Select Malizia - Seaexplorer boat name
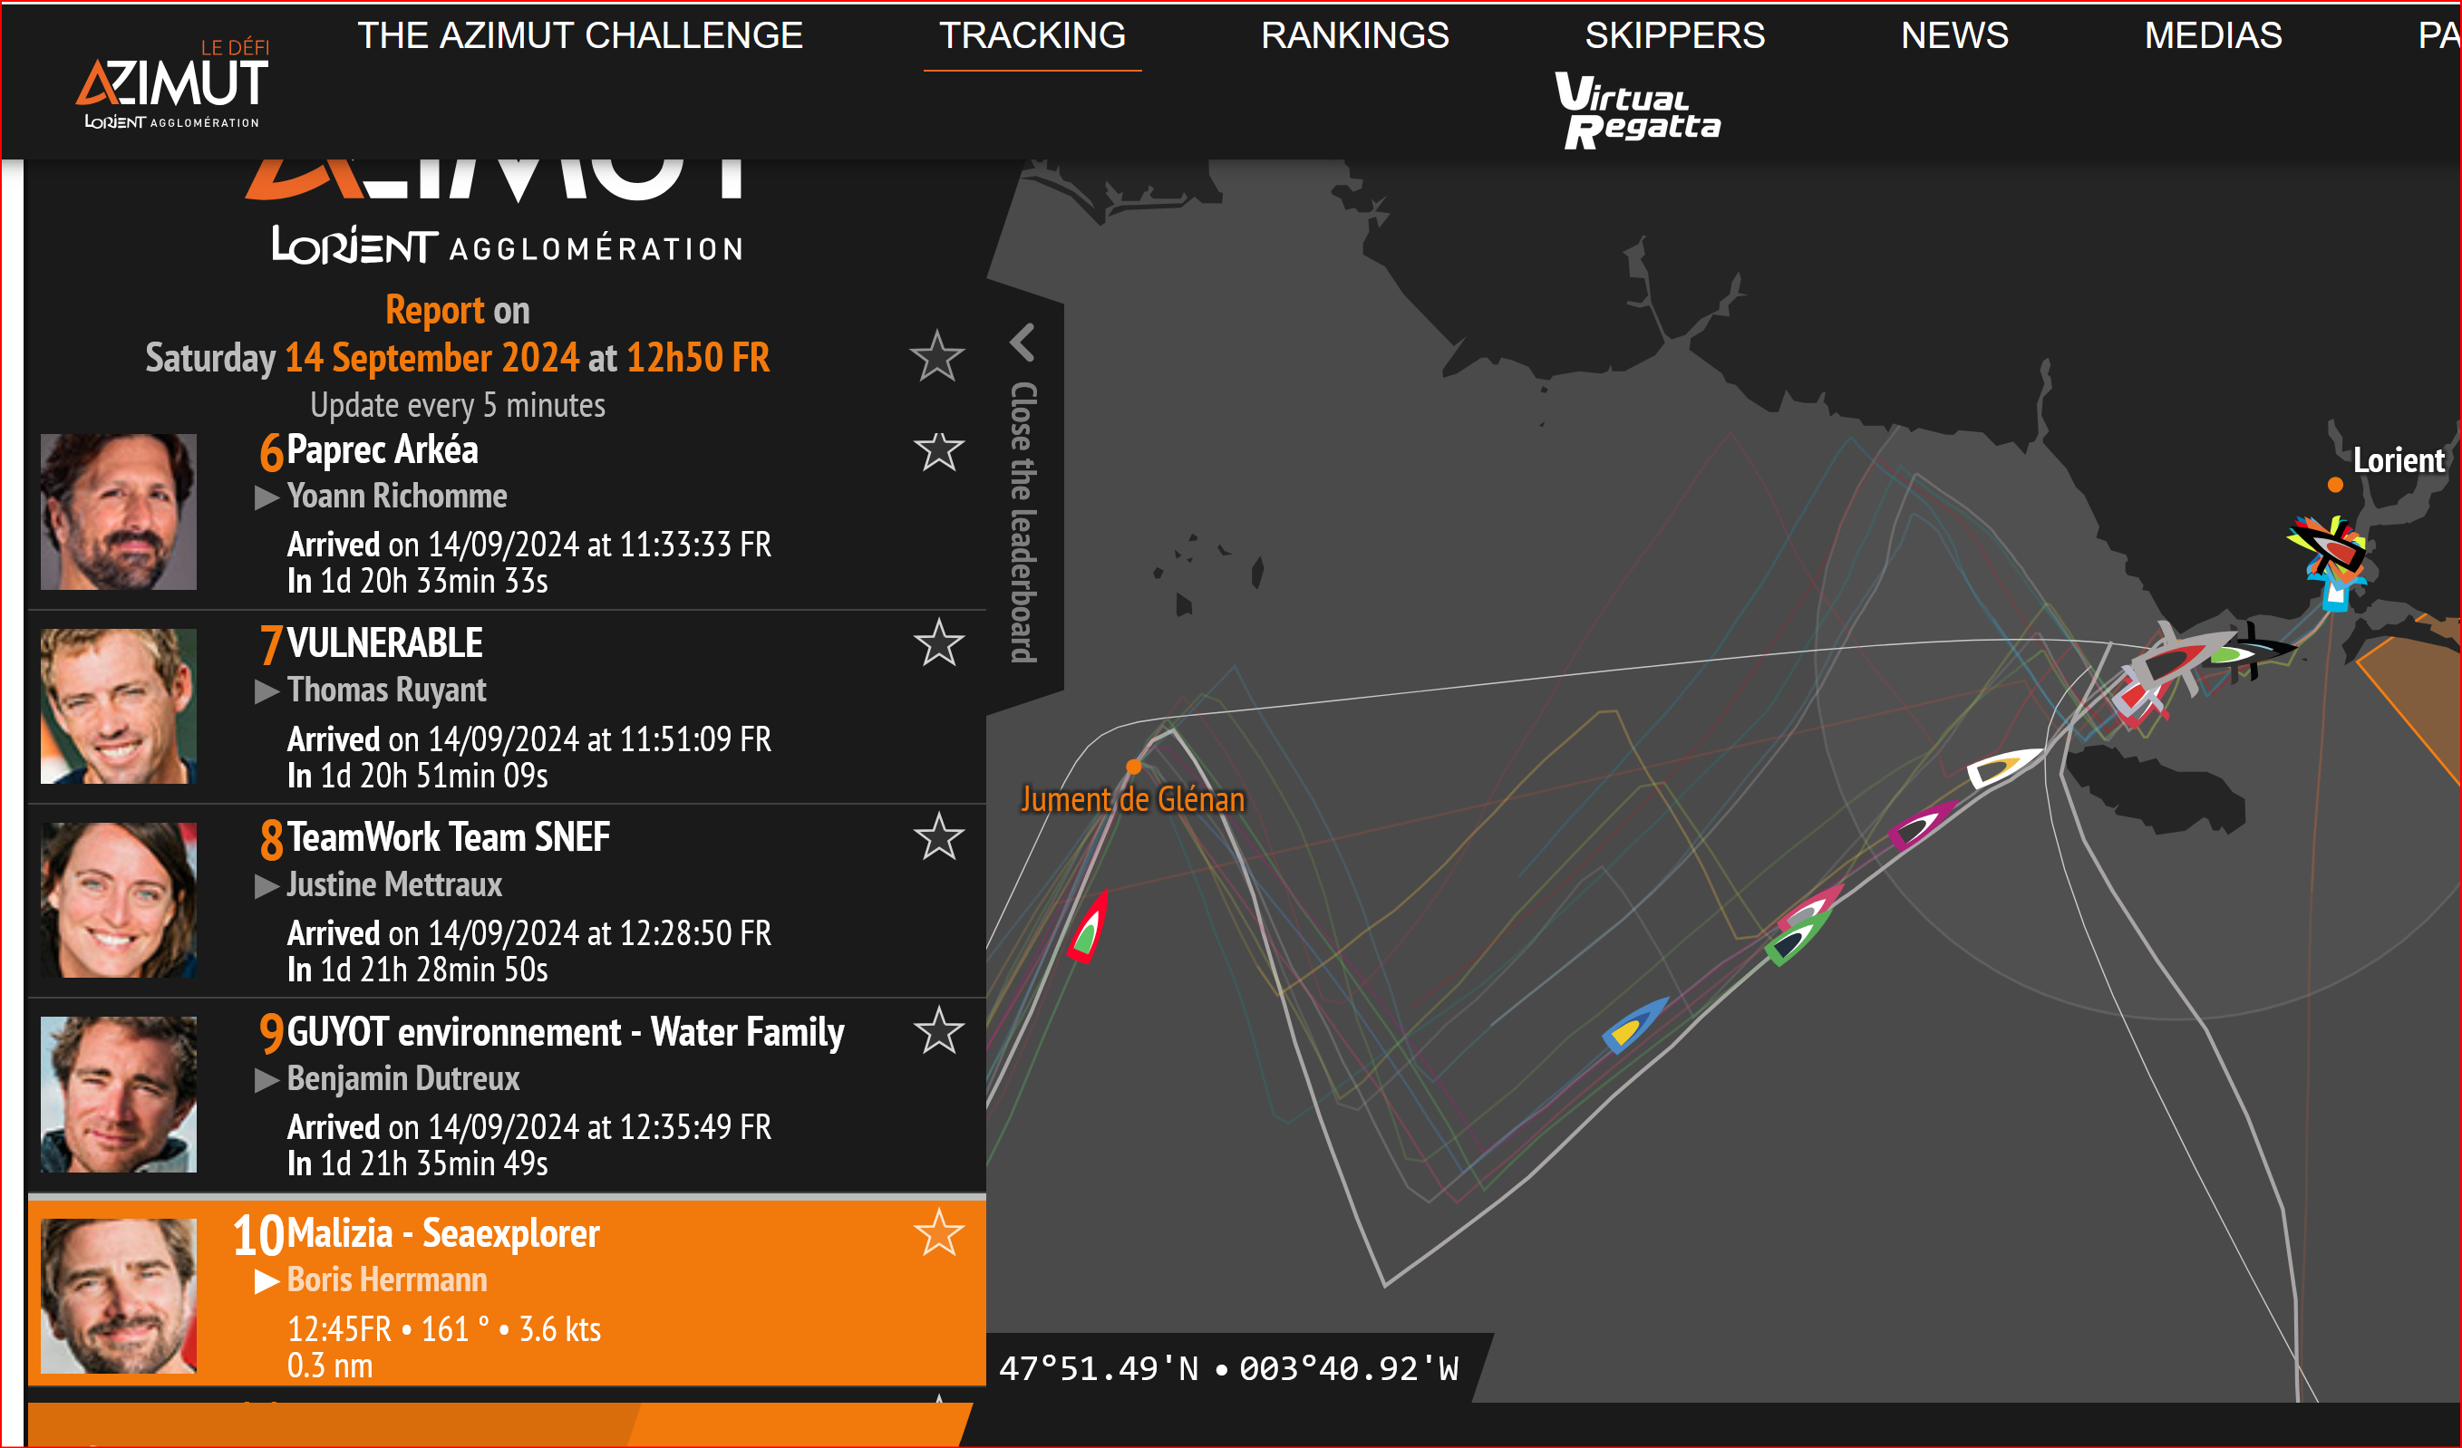2462x1448 pixels. click(442, 1233)
